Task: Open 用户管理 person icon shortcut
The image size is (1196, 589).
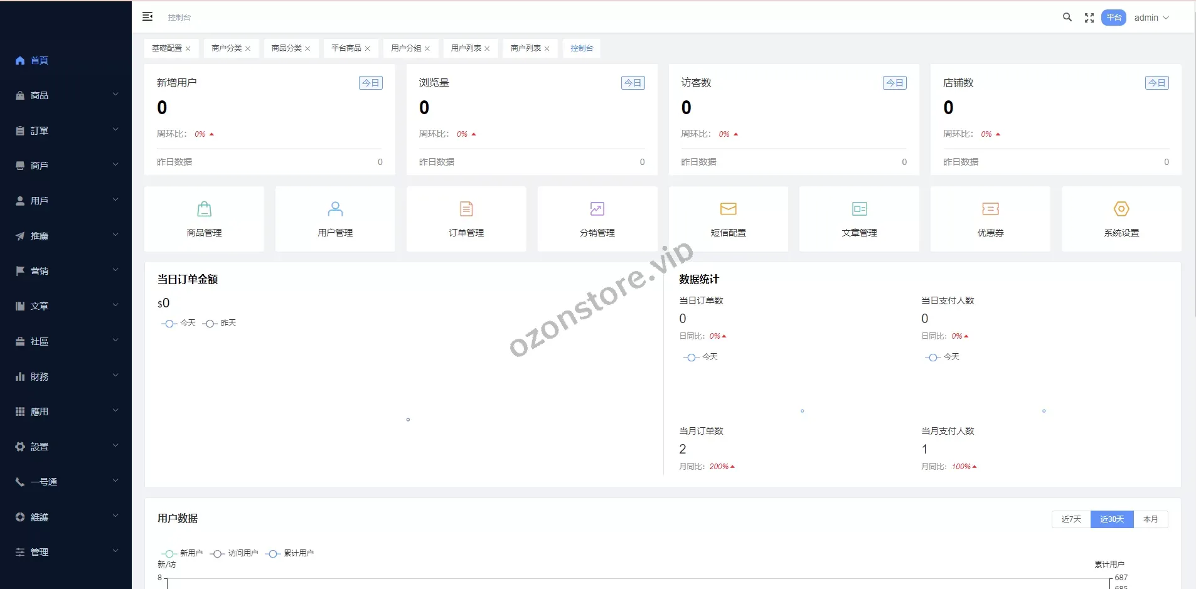Action: pos(335,209)
